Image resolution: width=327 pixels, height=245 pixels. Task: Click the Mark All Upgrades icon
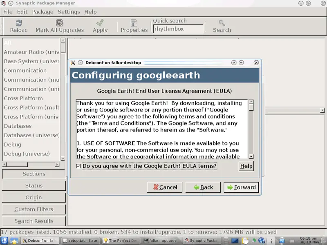click(x=59, y=23)
